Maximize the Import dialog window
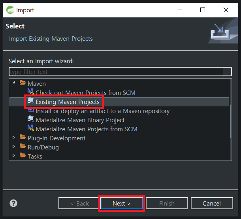241x219 pixels. pos(203,10)
